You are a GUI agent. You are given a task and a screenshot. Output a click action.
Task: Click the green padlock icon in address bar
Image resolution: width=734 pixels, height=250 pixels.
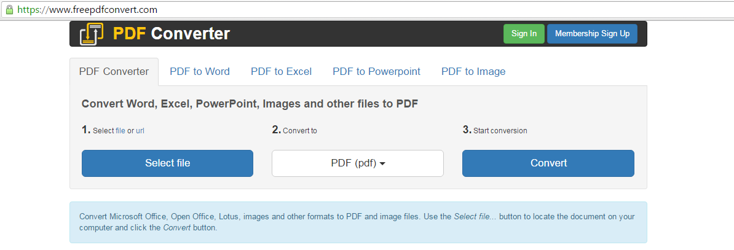9,10
